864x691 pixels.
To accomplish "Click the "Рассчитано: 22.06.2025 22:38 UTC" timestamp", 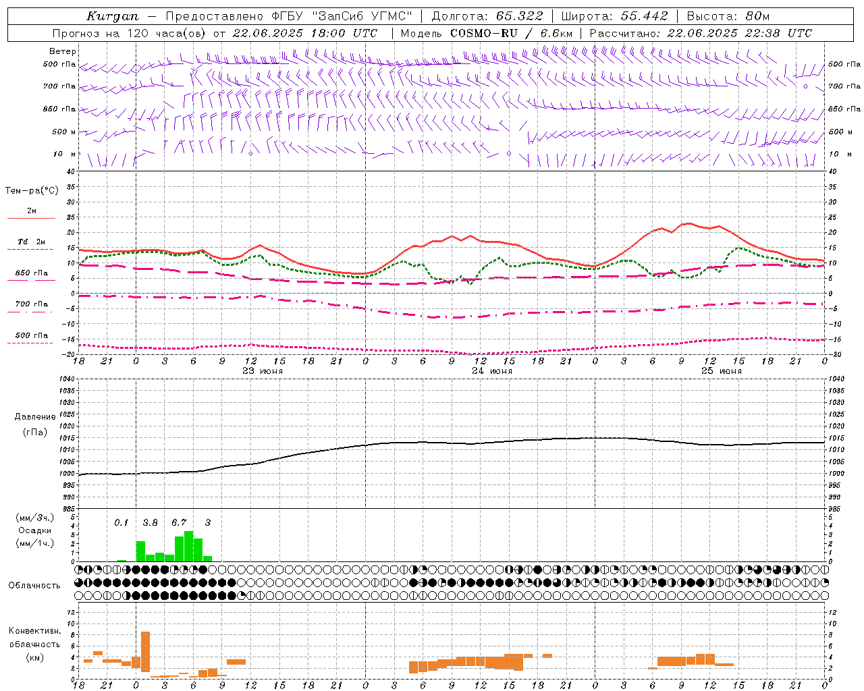I will 701,33.
